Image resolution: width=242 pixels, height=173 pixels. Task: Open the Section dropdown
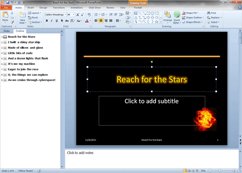(x=35, y=22)
